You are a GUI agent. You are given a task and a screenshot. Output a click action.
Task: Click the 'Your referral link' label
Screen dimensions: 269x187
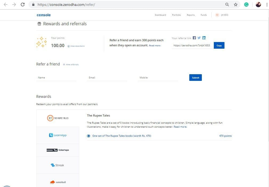tap(181, 38)
